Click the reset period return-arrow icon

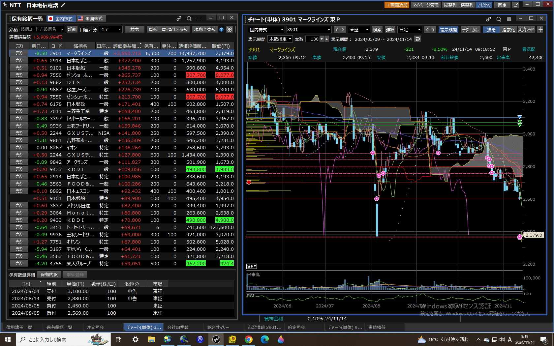[x=417, y=39]
